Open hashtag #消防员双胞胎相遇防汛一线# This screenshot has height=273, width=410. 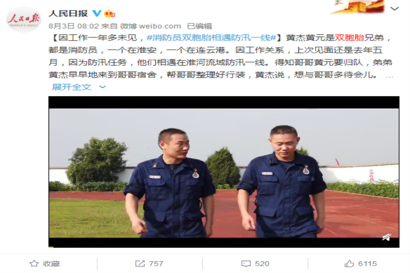(x=211, y=38)
